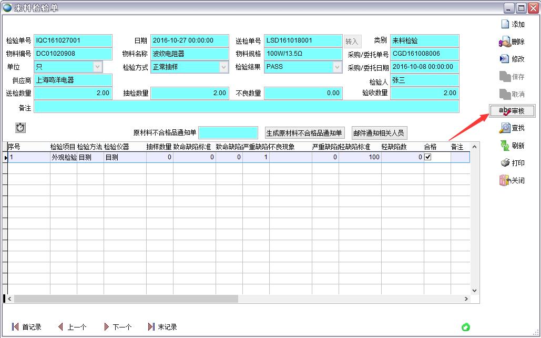This screenshot has height=338, width=541.
Task: Click the 添加 (Add) toolbar icon
Action: coord(505,24)
